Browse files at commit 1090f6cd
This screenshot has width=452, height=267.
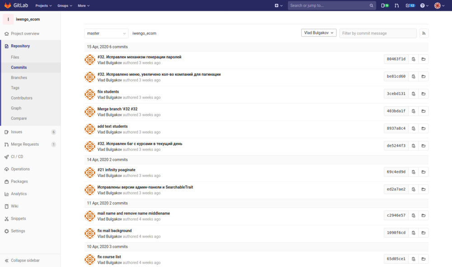coord(424,233)
